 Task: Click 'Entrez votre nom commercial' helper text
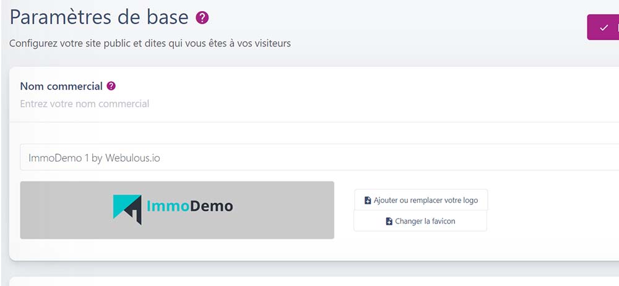coord(85,103)
